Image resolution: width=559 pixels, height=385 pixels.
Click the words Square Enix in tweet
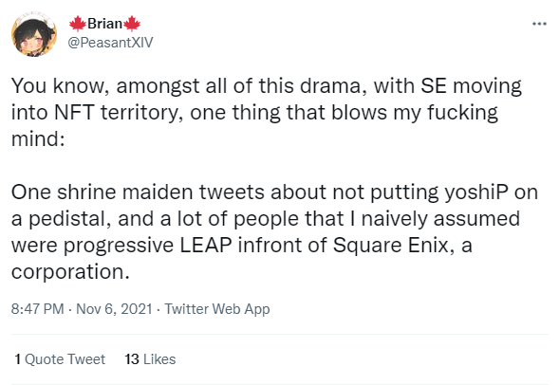391,246
